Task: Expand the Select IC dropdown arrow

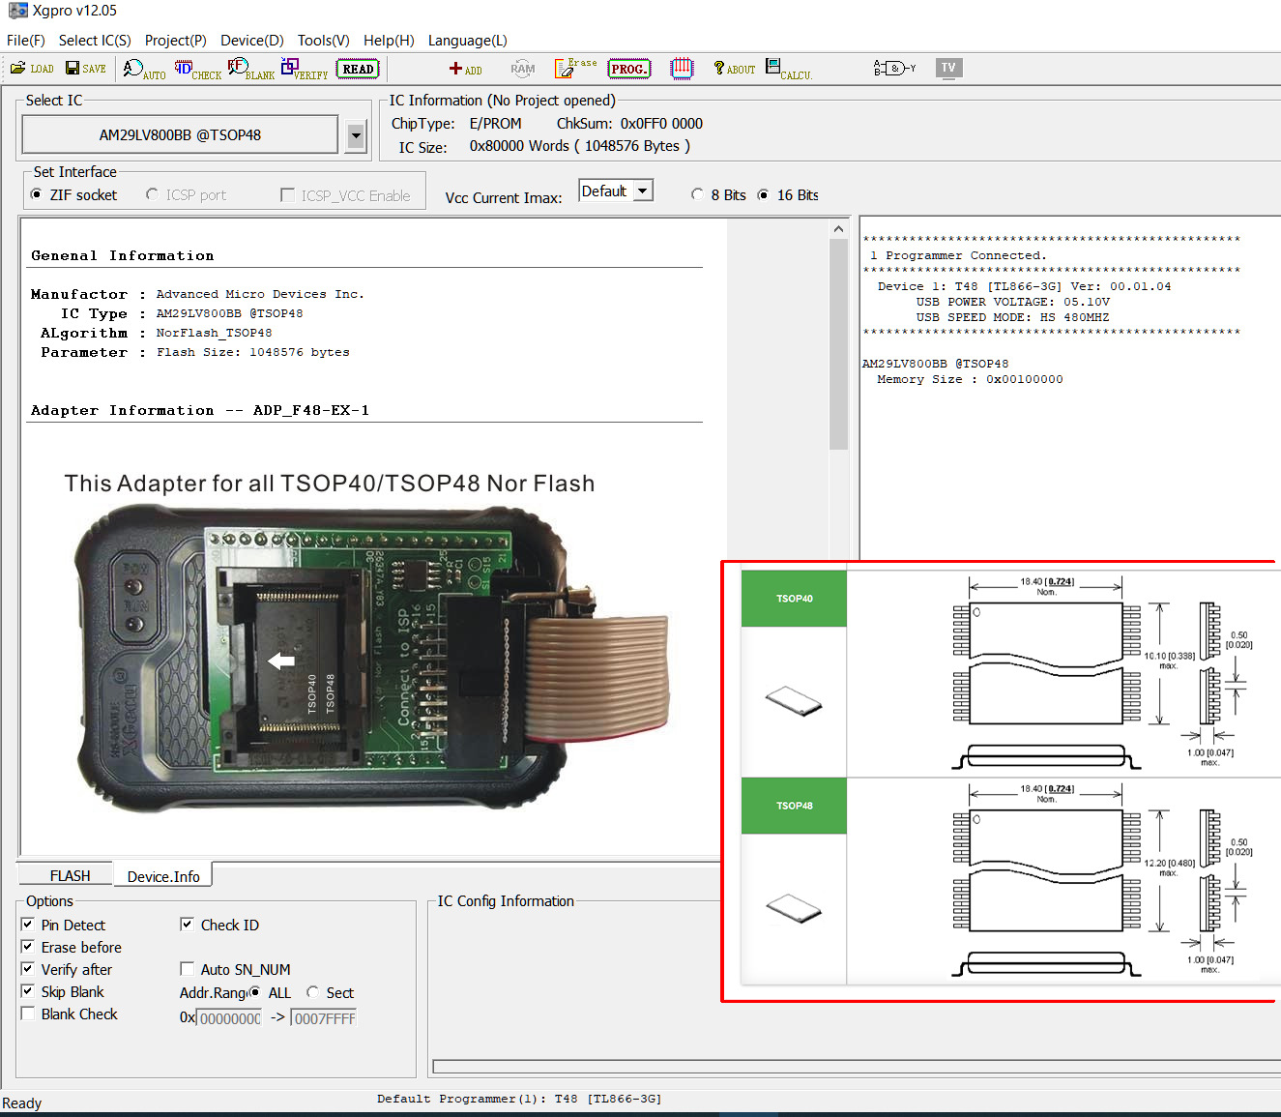Action: tap(356, 135)
